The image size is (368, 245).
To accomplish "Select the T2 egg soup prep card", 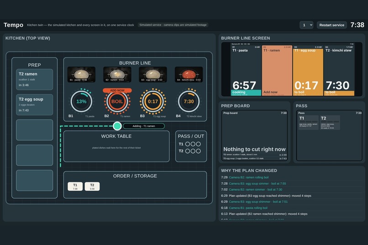I will 35,104.
